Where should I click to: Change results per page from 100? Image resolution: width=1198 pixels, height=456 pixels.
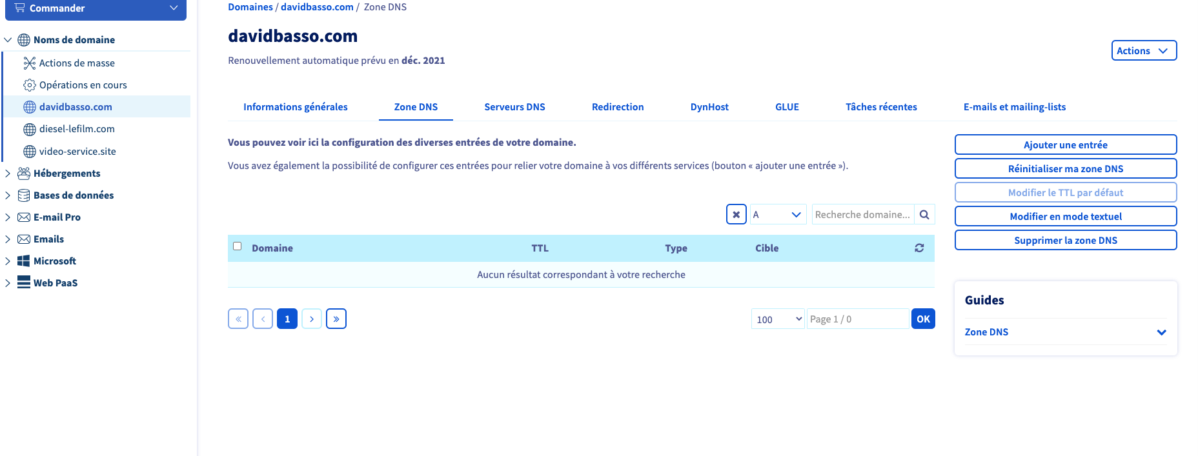tap(778, 319)
